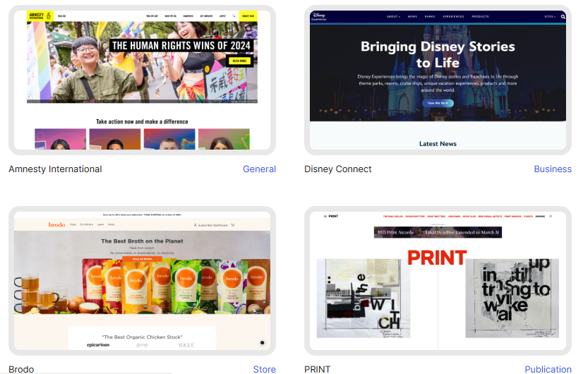Open the PRINT magazine site thumbnail
The image size is (583, 374).
438,281
